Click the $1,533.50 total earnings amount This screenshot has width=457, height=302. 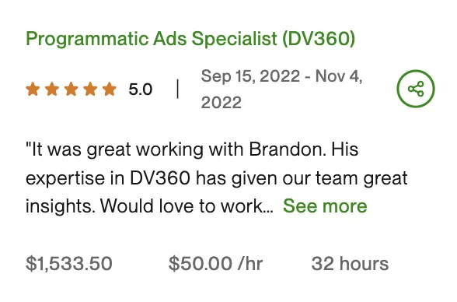pyautogui.click(x=69, y=264)
